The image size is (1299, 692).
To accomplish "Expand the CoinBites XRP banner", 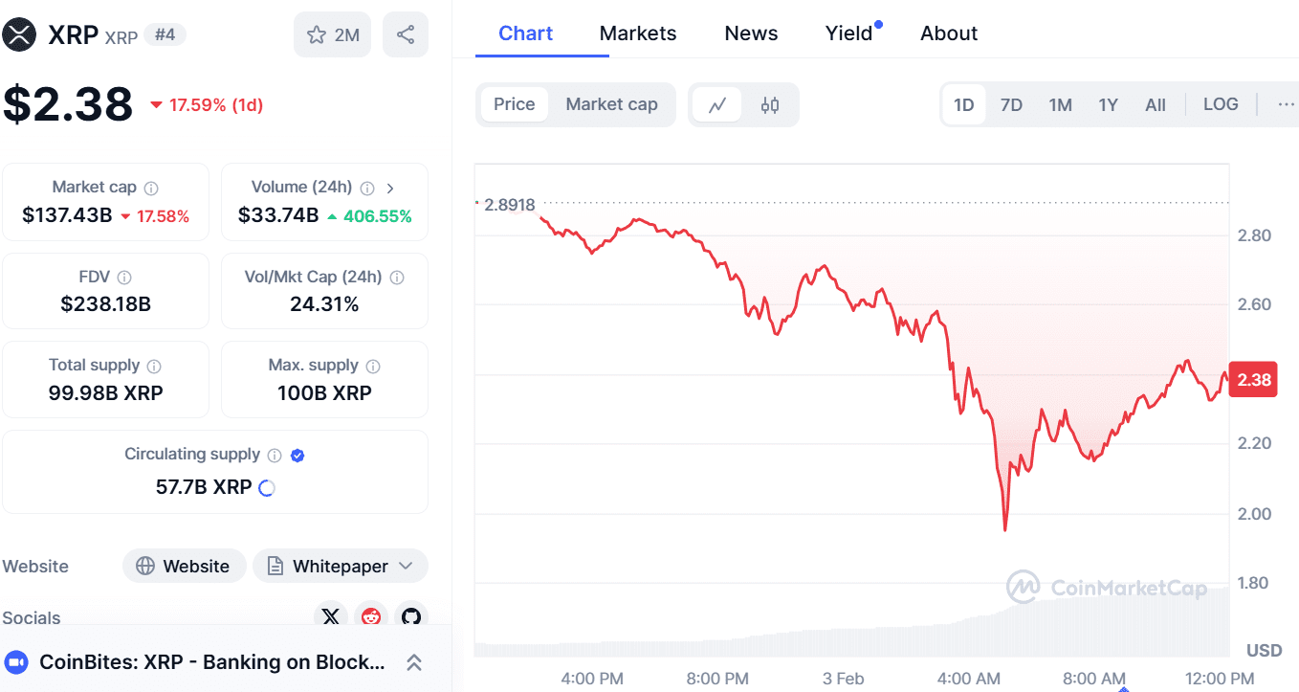I will point(413,661).
